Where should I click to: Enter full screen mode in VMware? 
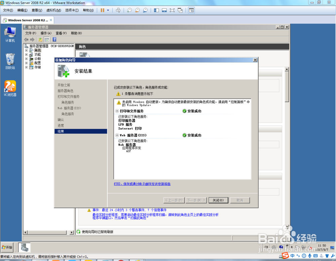172,10
